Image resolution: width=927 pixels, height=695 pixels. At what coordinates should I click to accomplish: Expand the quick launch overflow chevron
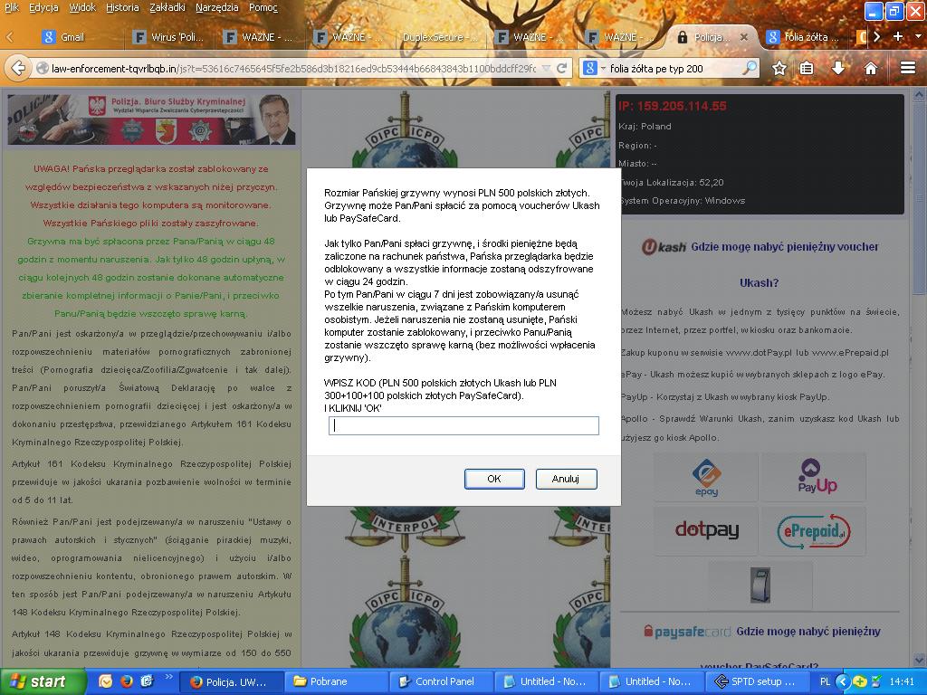pyautogui.click(x=167, y=677)
